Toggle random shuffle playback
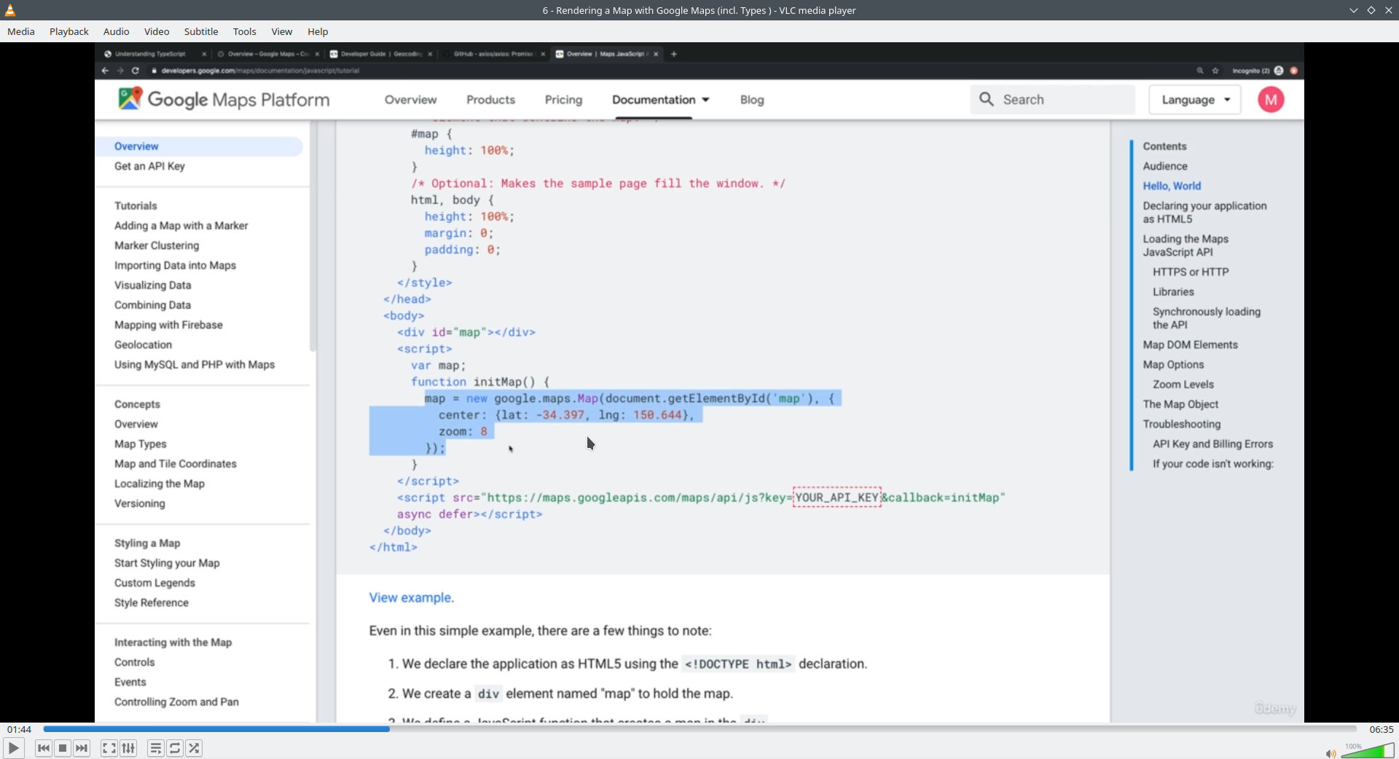1399x759 pixels. (x=194, y=748)
